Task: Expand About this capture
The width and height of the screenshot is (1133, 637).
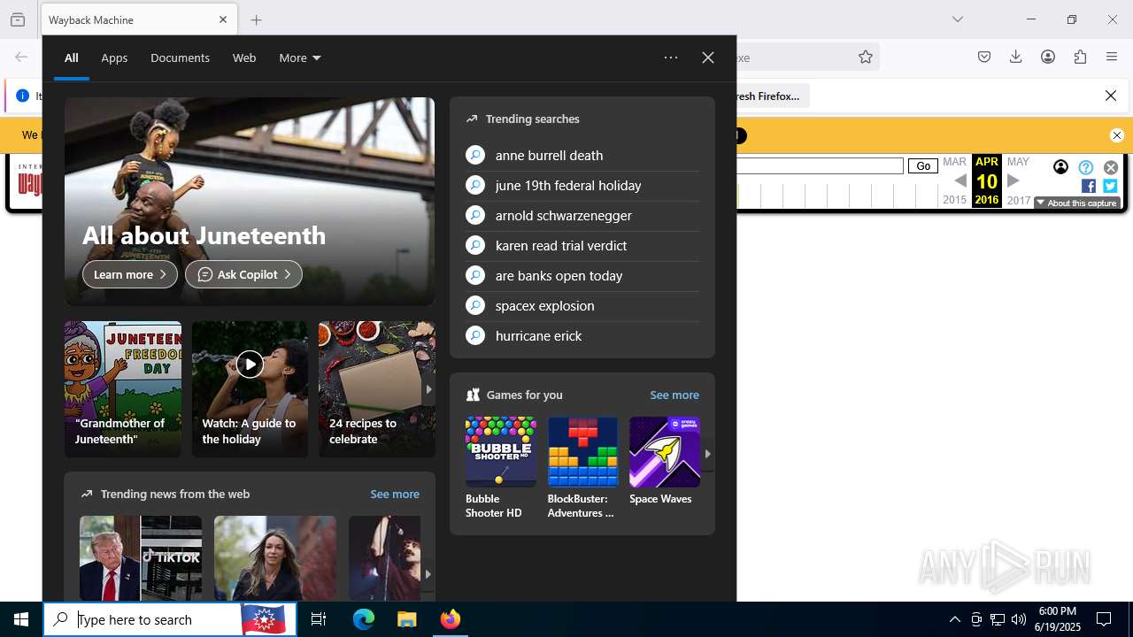Action: [x=1077, y=203]
